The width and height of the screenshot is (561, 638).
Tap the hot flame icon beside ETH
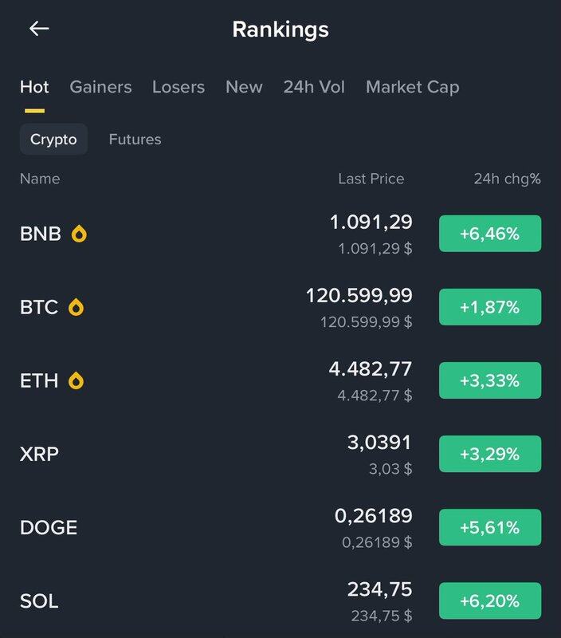coord(76,380)
